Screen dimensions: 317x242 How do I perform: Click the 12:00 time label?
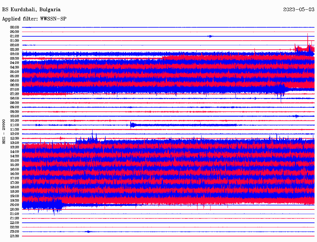[15, 134]
